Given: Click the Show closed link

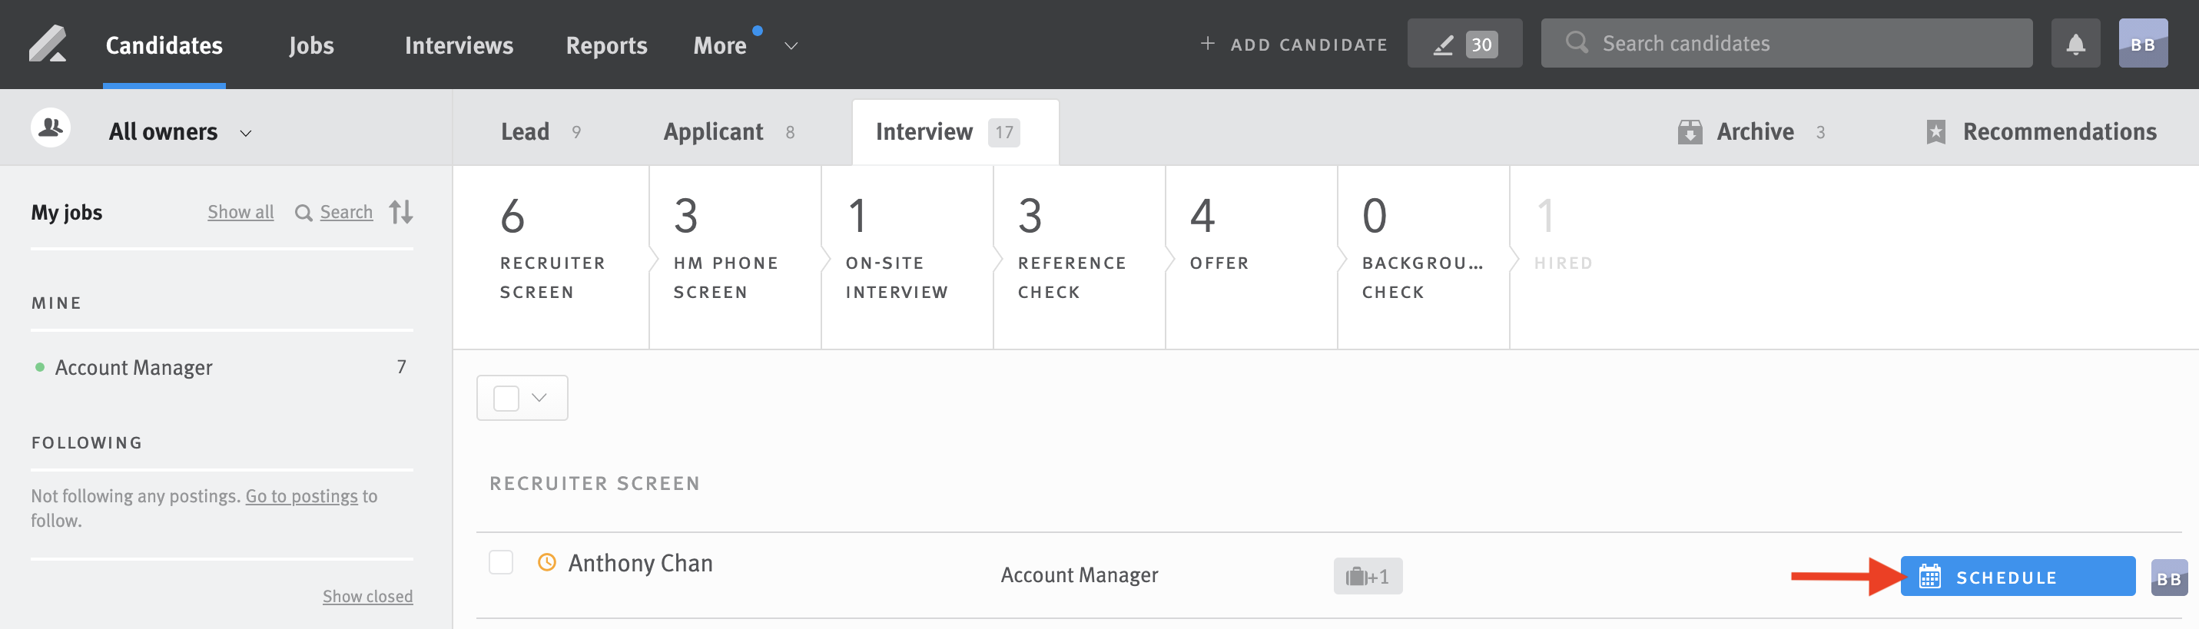Looking at the screenshot, I should (x=367, y=596).
